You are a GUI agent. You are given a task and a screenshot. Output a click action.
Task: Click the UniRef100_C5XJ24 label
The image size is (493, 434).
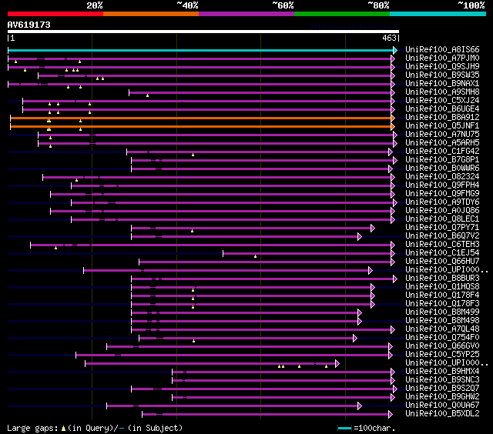pos(442,101)
